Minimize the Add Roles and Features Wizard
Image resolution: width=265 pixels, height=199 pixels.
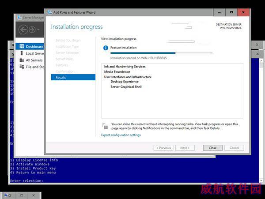point(220,12)
